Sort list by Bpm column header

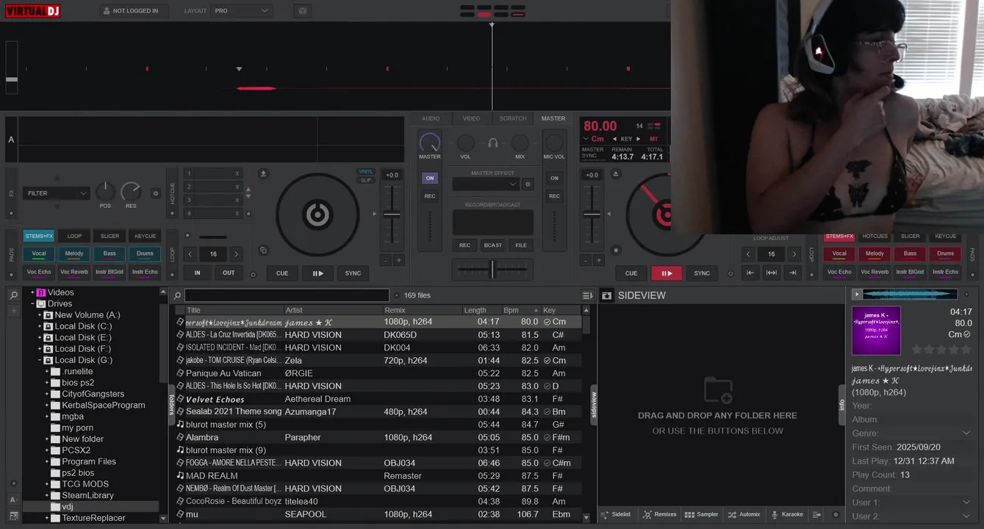520,310
